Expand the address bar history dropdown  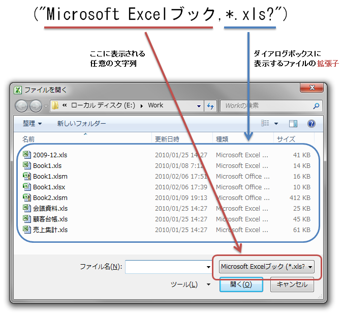199,106
